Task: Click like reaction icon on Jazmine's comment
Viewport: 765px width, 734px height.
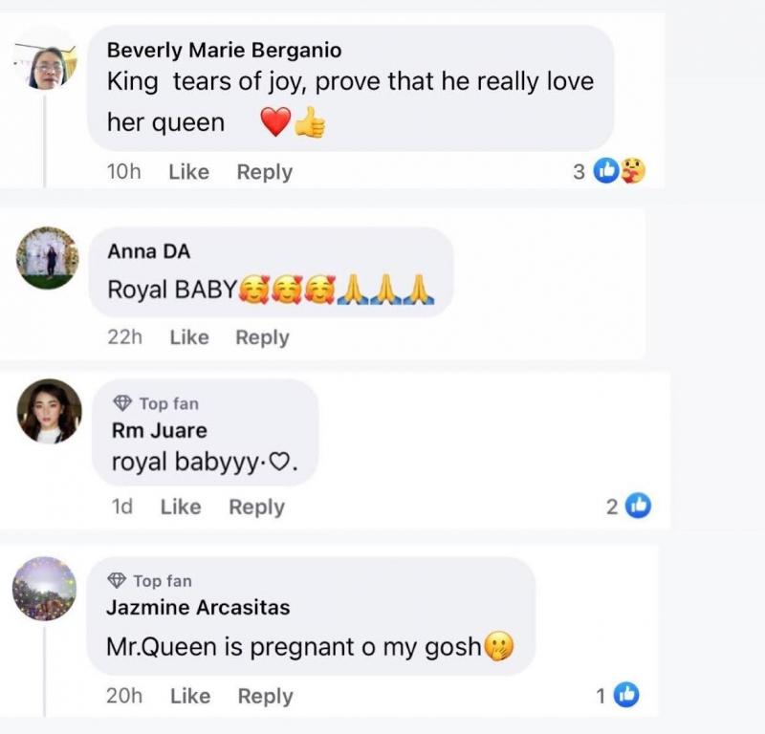Action: 625,696
